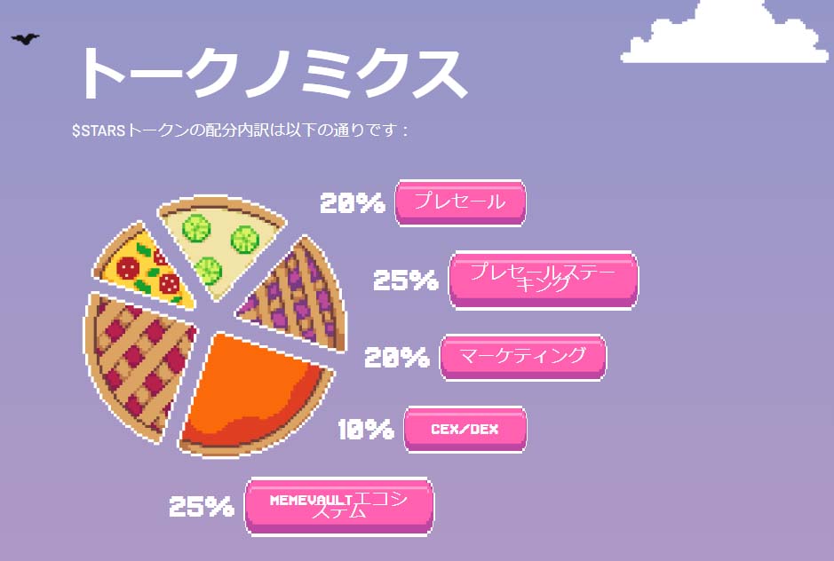This screenshot has height=561, width=834.
Task: Click the プレセール pink button
Action: [x=460, y=202]
